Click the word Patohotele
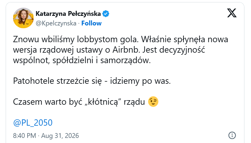The width and height of the screenshot is (251, 143). pyautogui.click(x=34, y=81)
